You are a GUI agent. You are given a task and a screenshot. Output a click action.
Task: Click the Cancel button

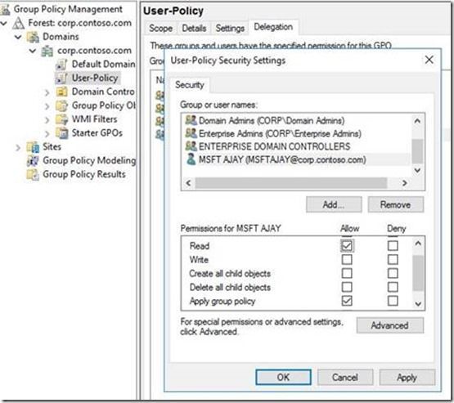[345, 378]
